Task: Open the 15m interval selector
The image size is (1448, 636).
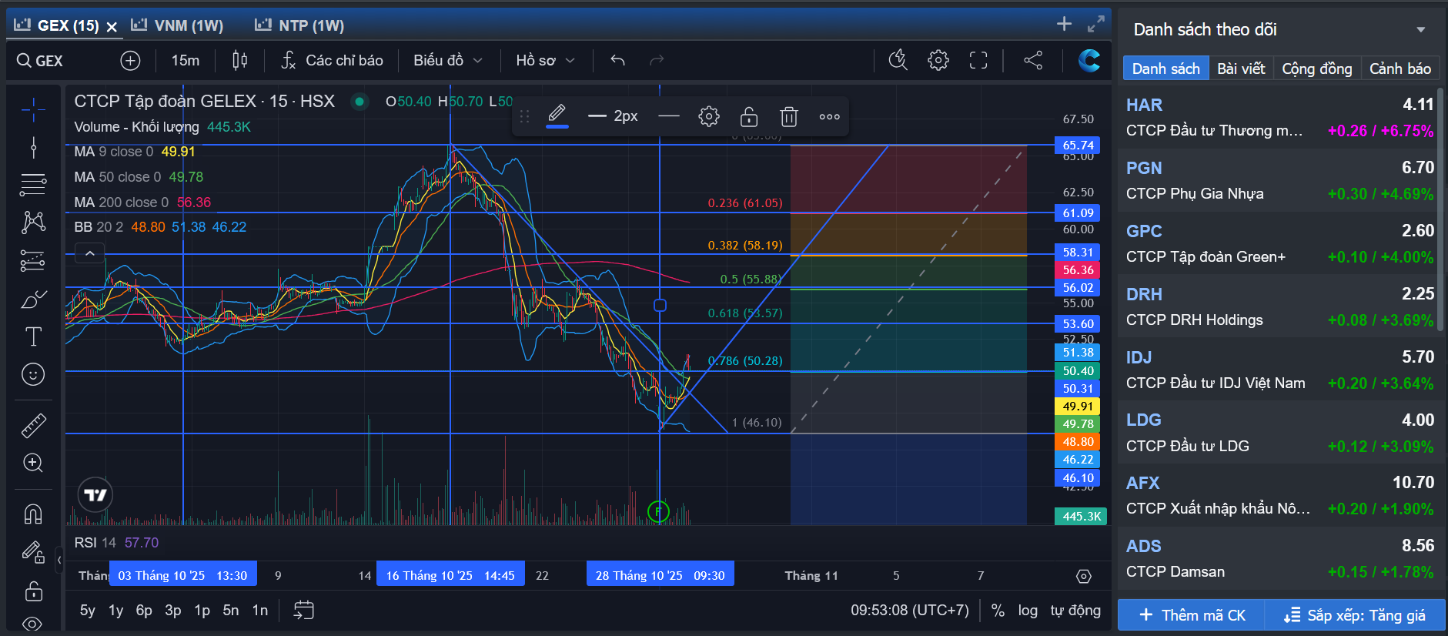Action: pos(185,61)
